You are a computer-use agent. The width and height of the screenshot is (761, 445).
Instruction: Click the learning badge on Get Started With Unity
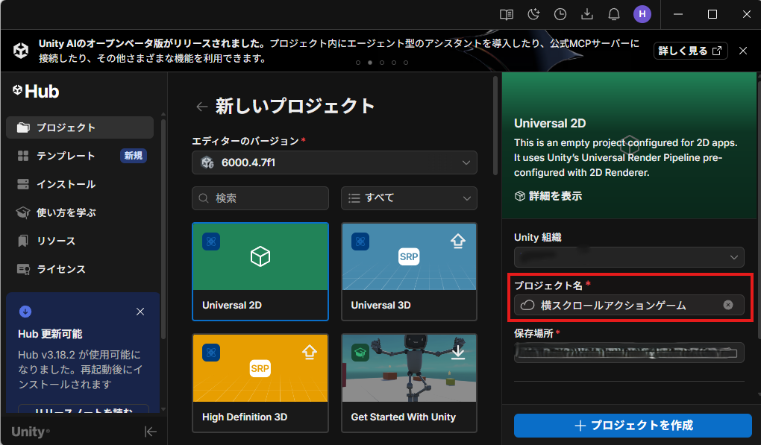(x=360, y=353)
